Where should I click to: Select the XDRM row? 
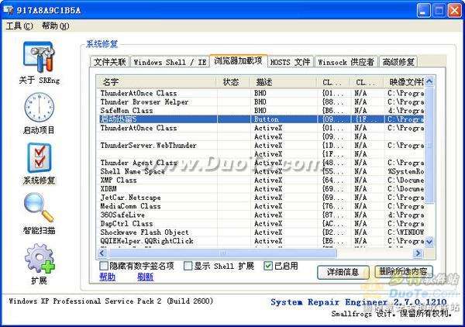click(261, 189)
